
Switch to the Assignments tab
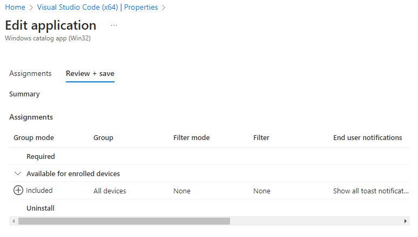click(x=30, y=73)
